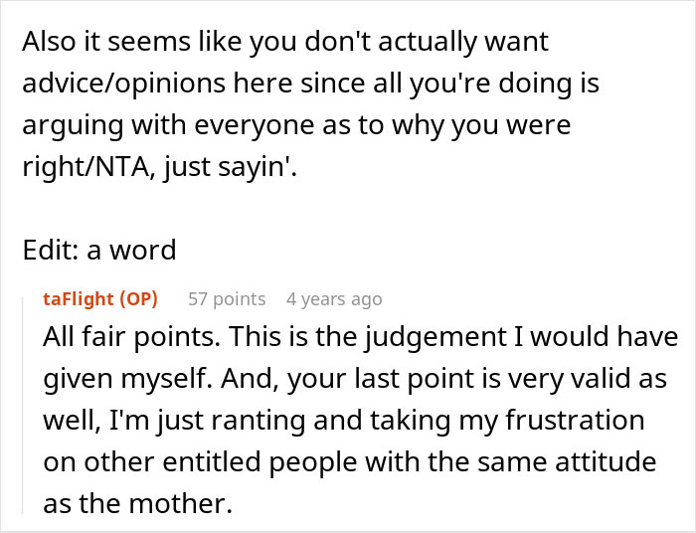Open the '4 years ago' timestamp permalink
The width and height of the screenshot is (696, 533).
point(333,298)
